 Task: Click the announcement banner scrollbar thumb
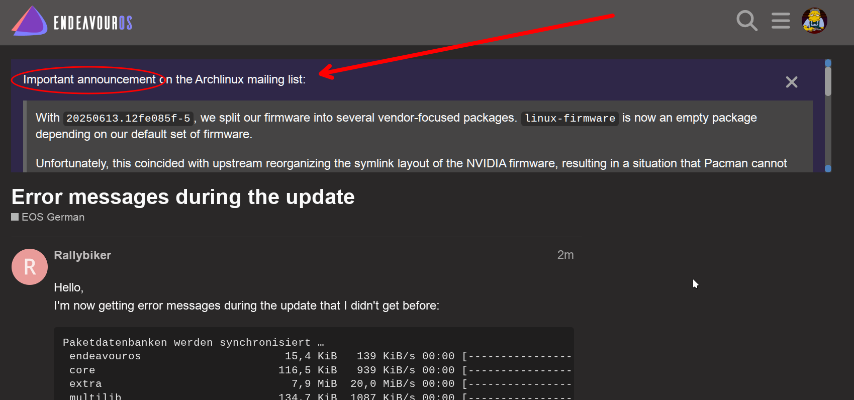click(x=828, y=81)
